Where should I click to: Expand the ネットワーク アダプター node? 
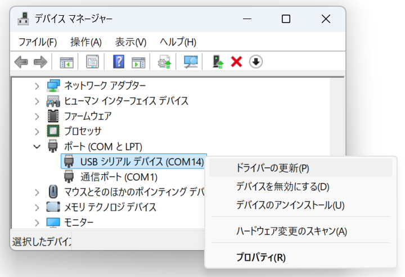pos(37,86)
